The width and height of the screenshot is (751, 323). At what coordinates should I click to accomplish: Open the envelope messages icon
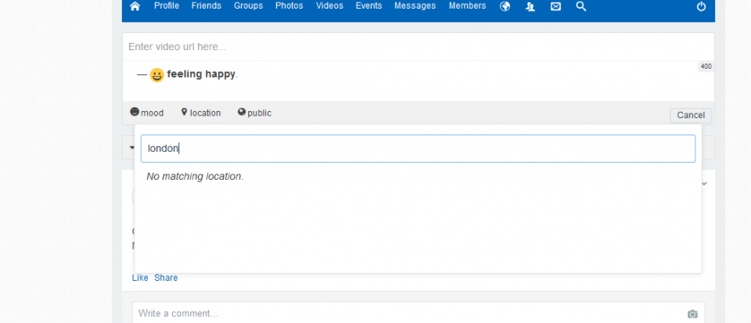coord(555,6)
